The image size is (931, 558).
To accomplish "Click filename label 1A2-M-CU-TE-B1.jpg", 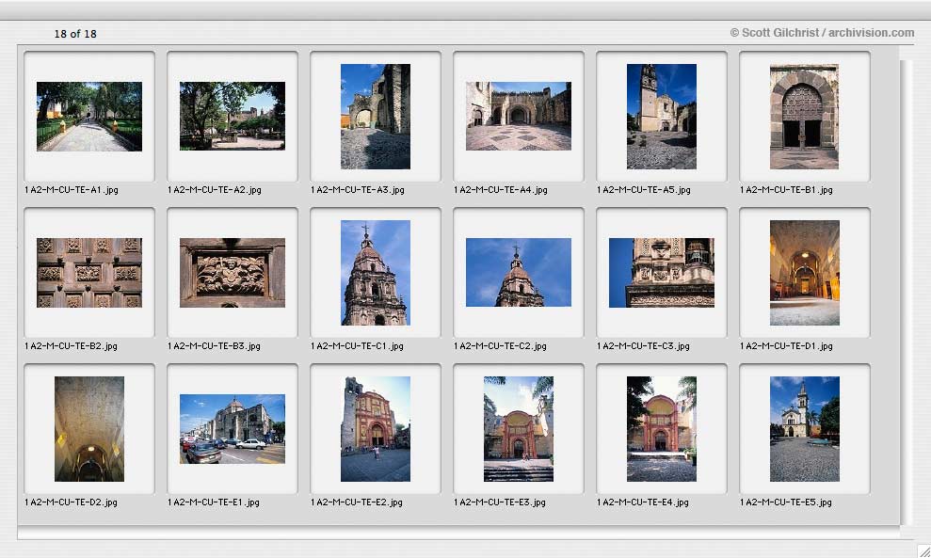I will [x=786, y=190].
